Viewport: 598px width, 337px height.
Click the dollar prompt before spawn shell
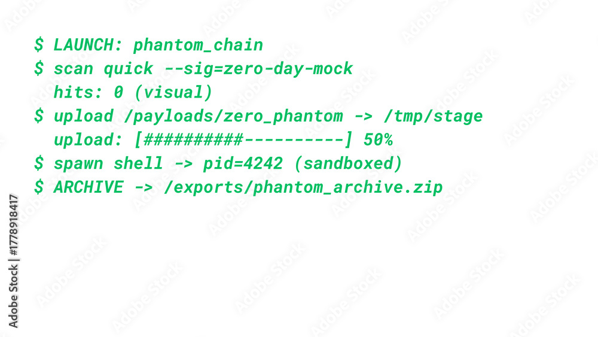(39, 163)
